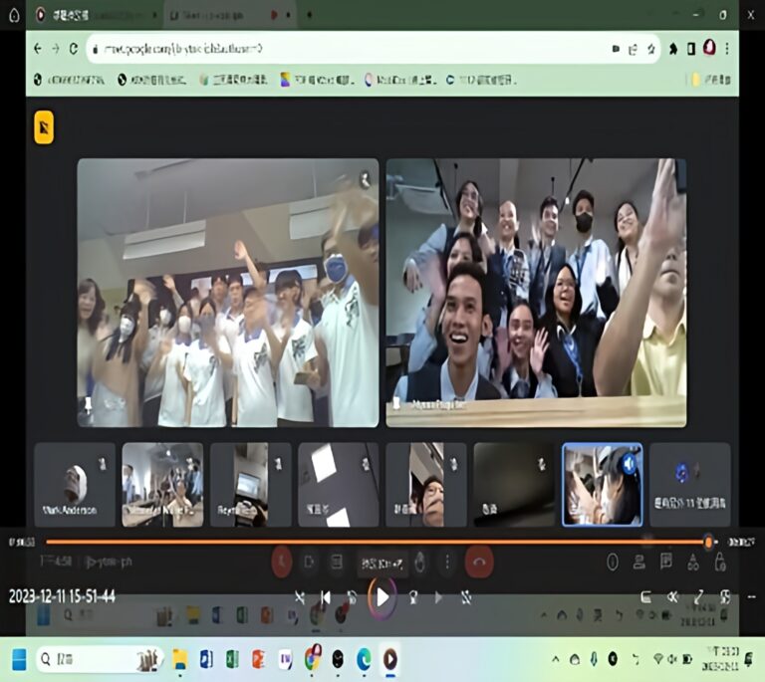This screenshot has width=765, height=682.
Task: Open the host controls lock icon
Action: [x=720, y=563]
